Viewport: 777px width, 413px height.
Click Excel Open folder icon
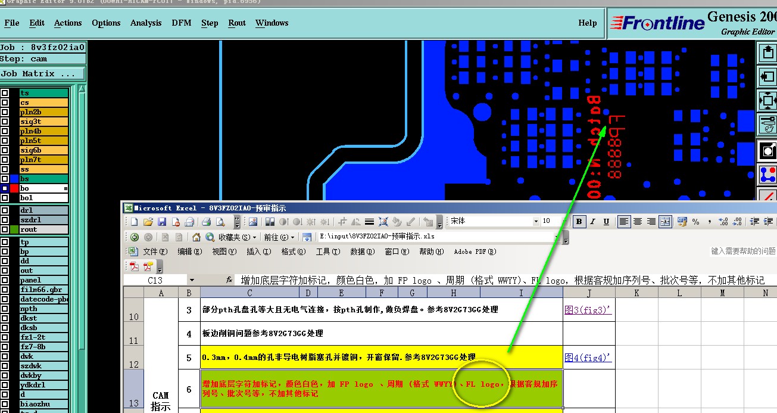click(x=148, y=222)
